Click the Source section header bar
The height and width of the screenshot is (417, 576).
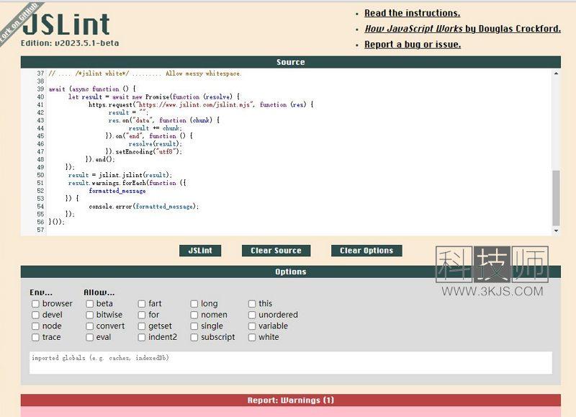click(291, 62)
